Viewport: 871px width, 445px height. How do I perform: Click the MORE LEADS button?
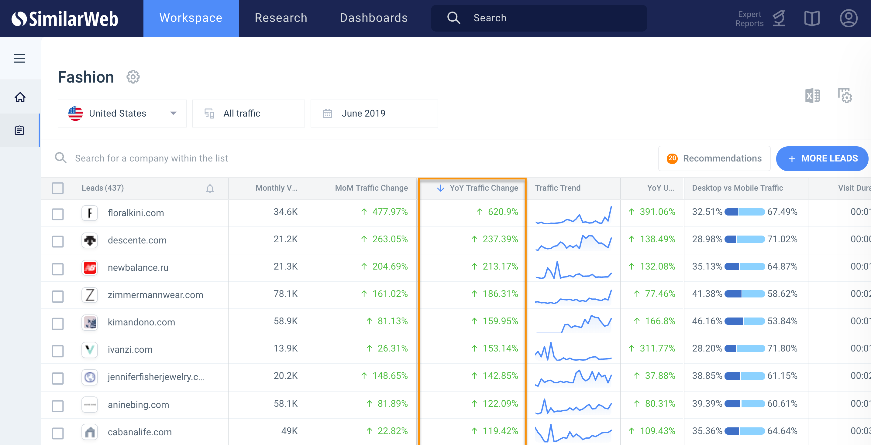[822, 158]
